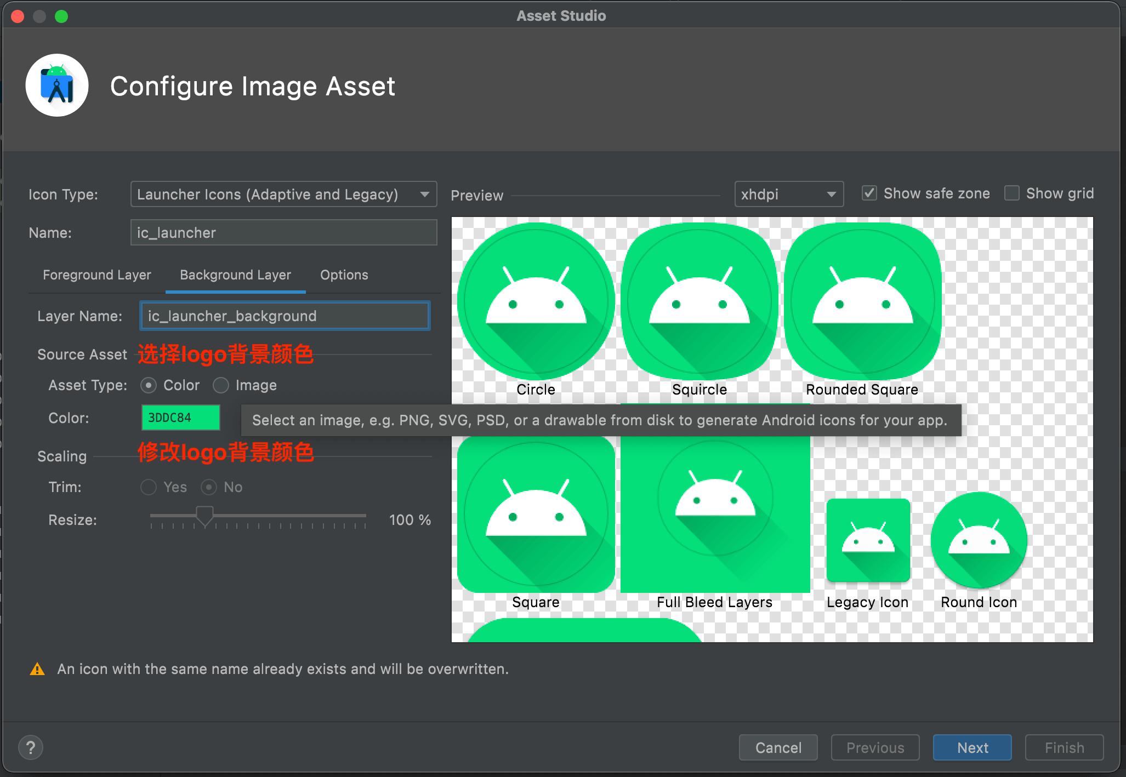Open the Options tab
The height and width of the screenshot is (777, 1126).
[344, 275]
